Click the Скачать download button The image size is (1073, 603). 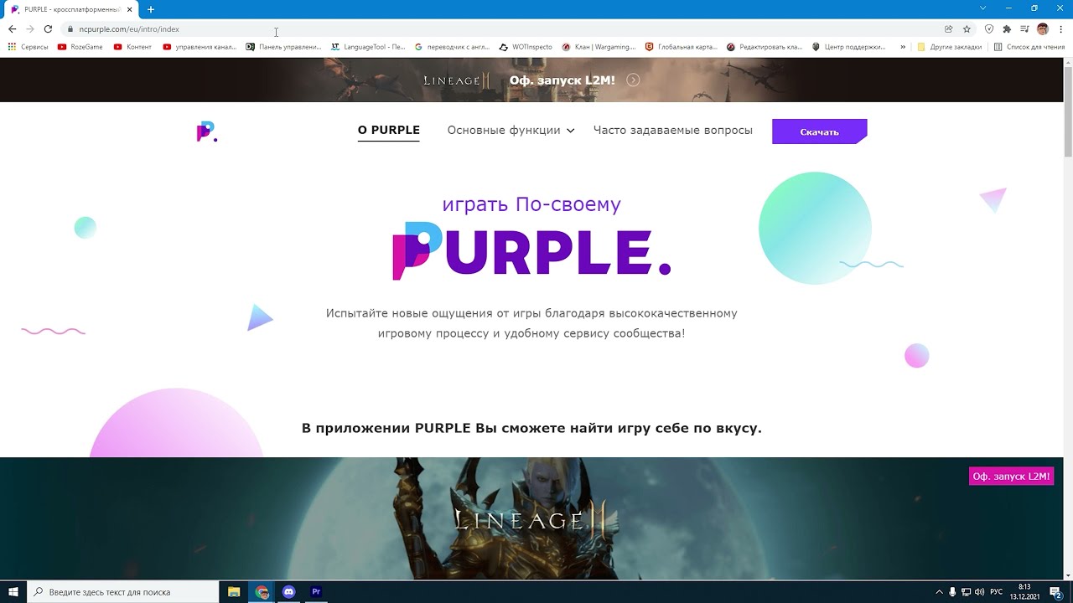pos(820,131)
